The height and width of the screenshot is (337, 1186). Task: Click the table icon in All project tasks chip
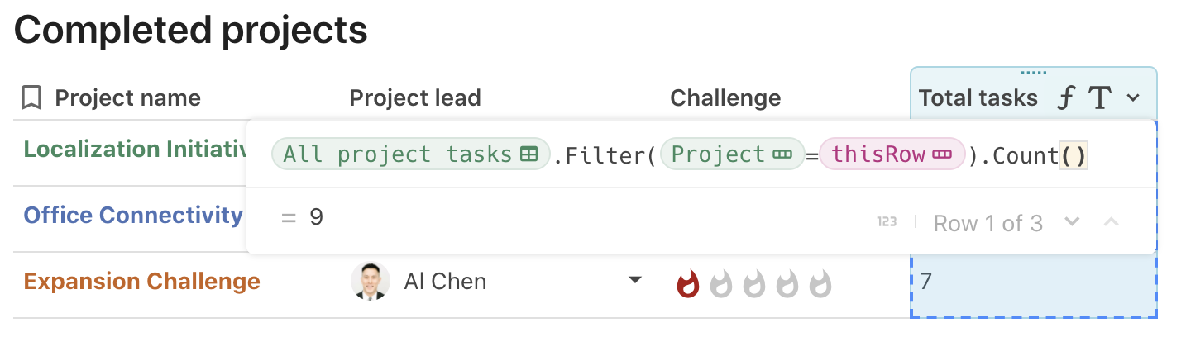click(x=528, y=154)
